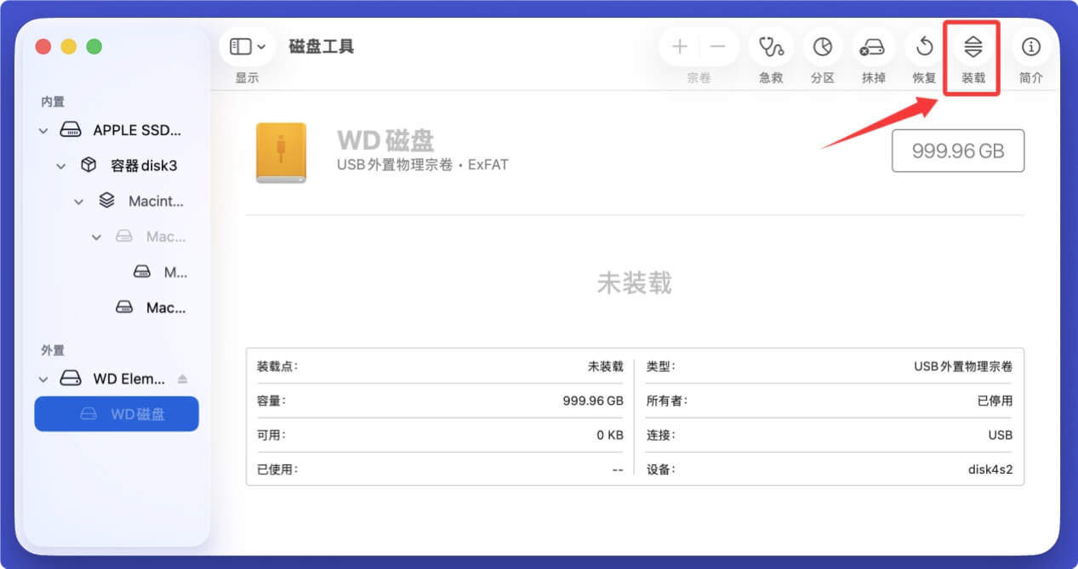Collapse the 容器 disk3 tree node
1078x569 pixels.
coord(60,165)
